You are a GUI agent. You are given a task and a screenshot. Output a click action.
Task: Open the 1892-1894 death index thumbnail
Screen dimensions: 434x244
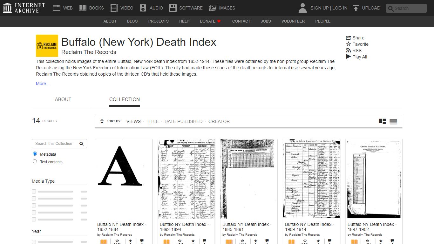click(x=186, y=179)
